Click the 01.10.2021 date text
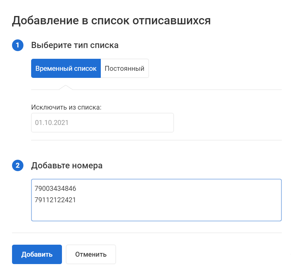291x277 pixels. (x=52, y=122)
